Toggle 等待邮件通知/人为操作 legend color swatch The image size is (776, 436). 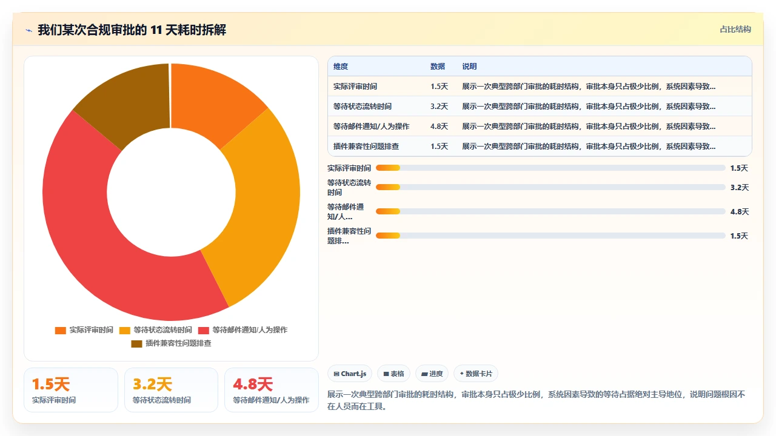pyautogui.click(x=203, y=330)
